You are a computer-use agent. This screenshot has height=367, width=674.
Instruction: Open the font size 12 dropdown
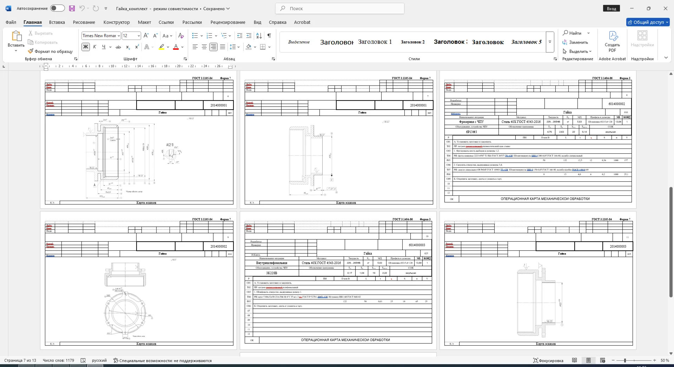(x=139, y=36)
